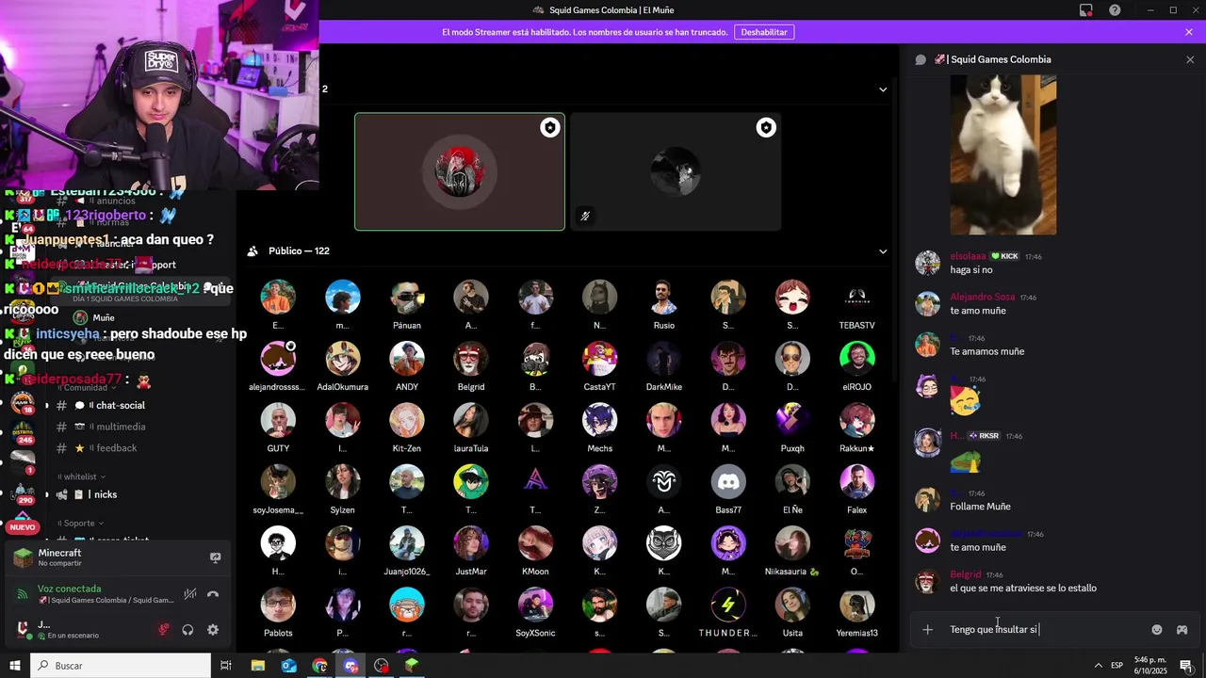Screen dimensions: 1206x678
Task: Close the Squid Games Colombia chat panel
Action: (1190, 59)
